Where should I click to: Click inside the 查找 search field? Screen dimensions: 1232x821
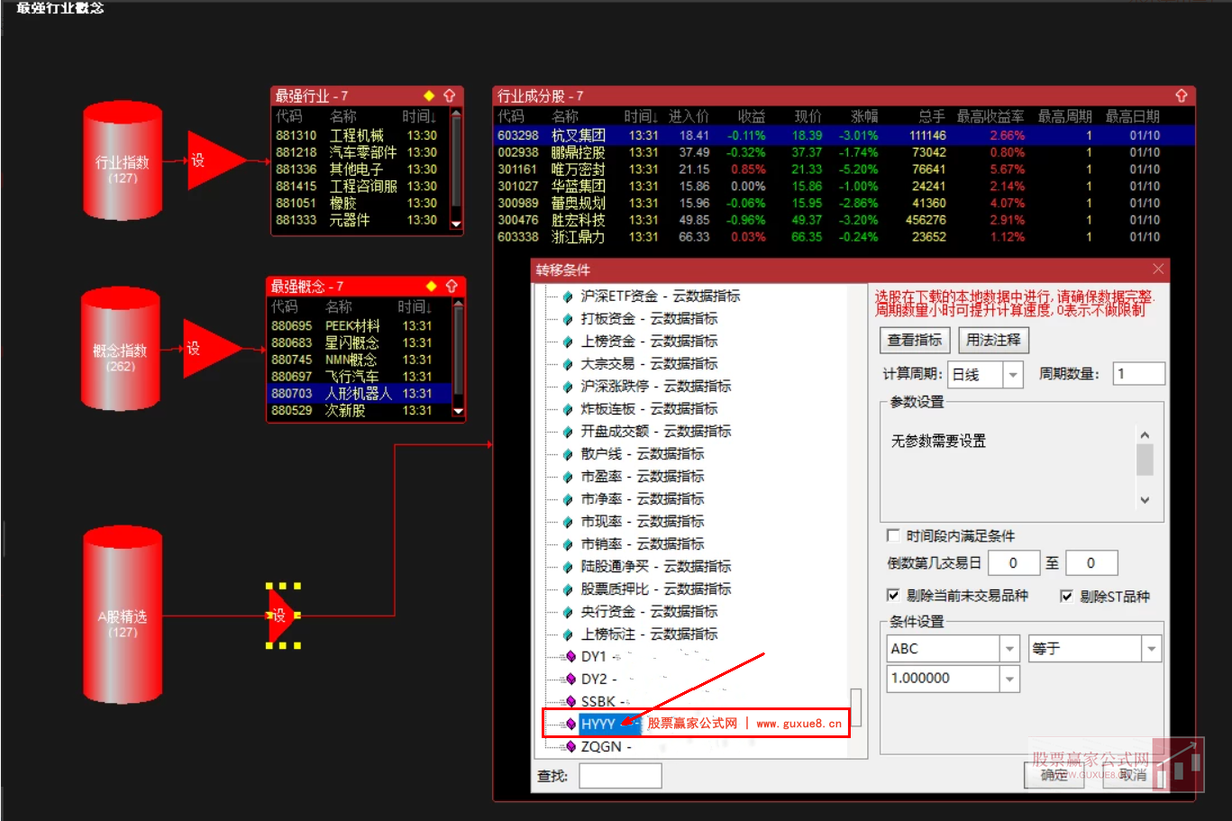coord(620,776)
